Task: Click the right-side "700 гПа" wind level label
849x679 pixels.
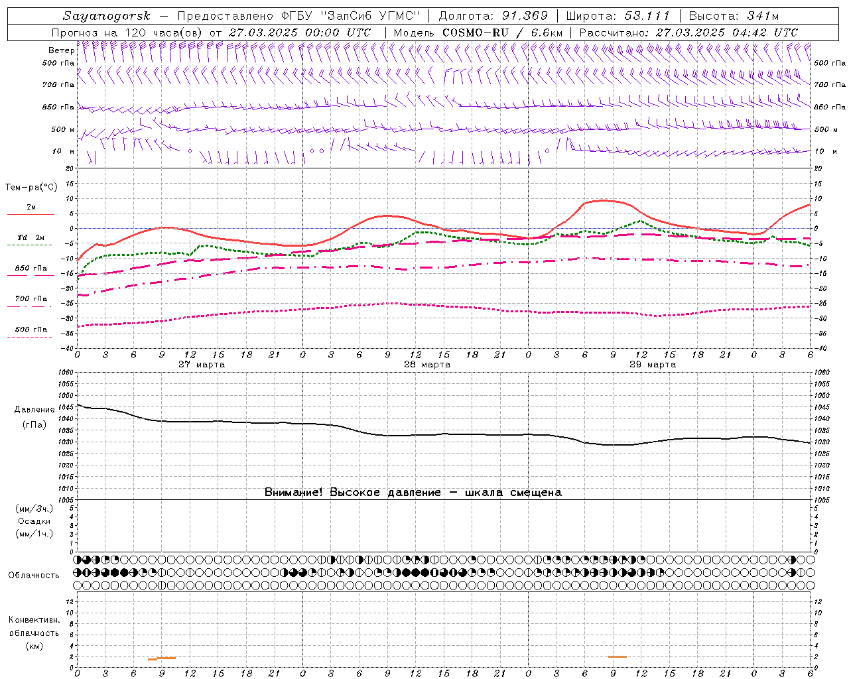Action: (x=830, y=84)
